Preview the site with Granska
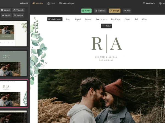This screenshot has width=165, height=123. [x=100, y=11]
